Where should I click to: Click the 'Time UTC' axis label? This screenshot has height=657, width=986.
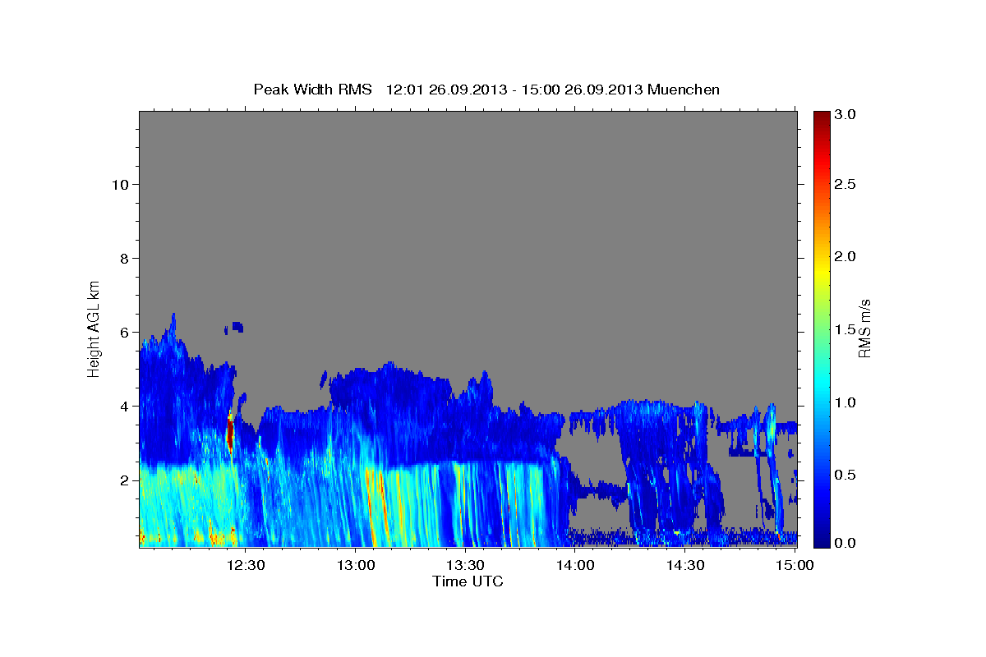pos(468,581)
